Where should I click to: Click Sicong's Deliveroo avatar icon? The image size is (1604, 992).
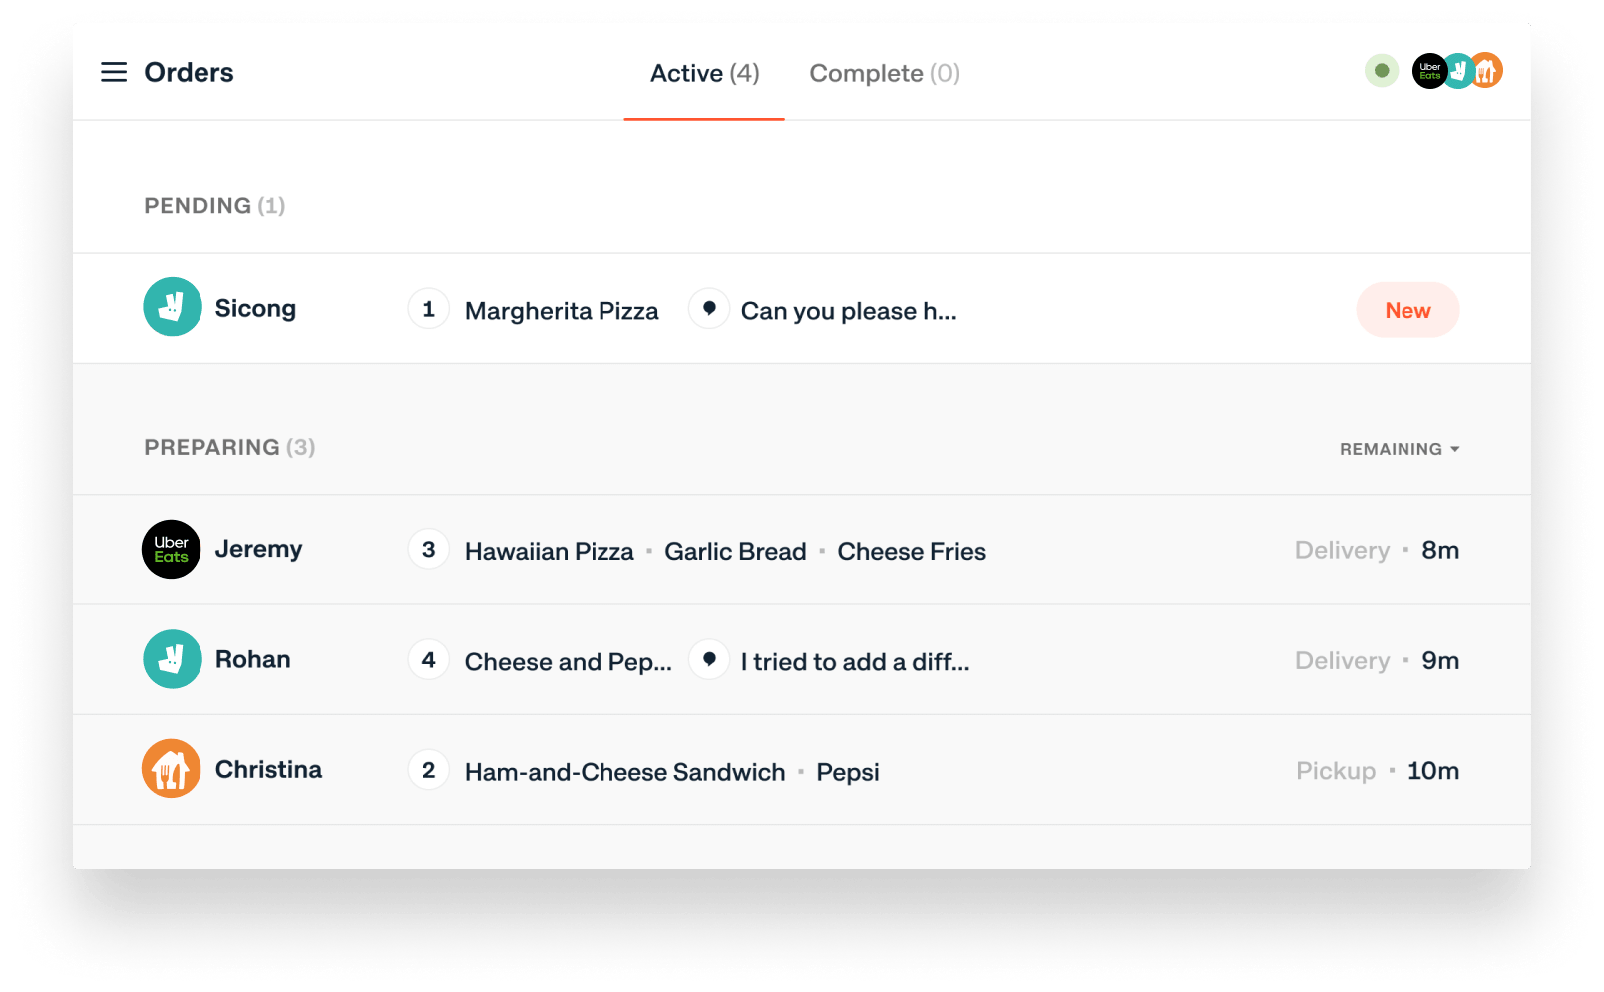point(173,307)
